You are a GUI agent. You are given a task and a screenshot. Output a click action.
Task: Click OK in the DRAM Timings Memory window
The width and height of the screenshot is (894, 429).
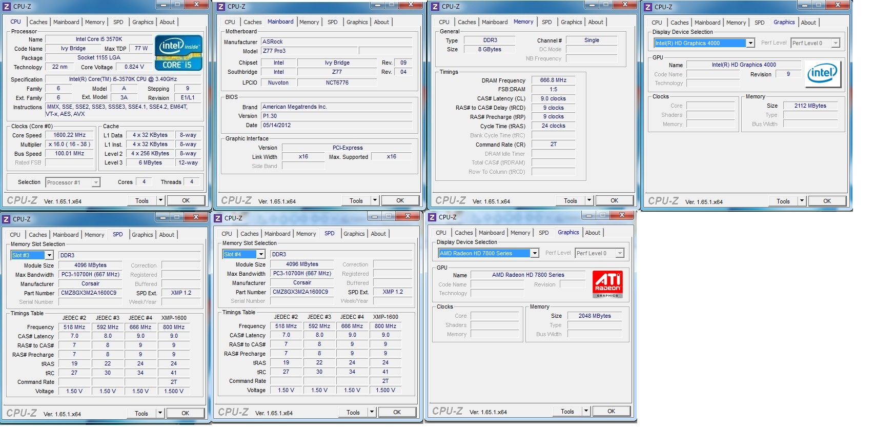click(x=615, y=201)
